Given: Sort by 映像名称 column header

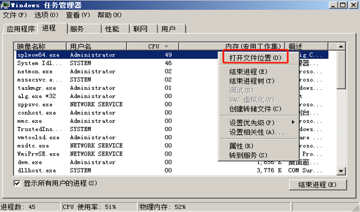Looking at the screenshot, I should (x=40, y=47).
